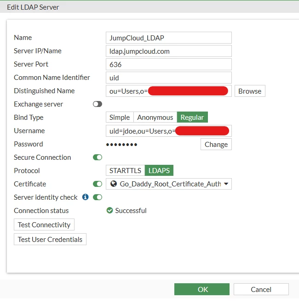Image resolution: width=299 pixels, height=303 pixels.
Task: Click the 'Edit LDAP Server' title text
Action: [x=33, y=7]
